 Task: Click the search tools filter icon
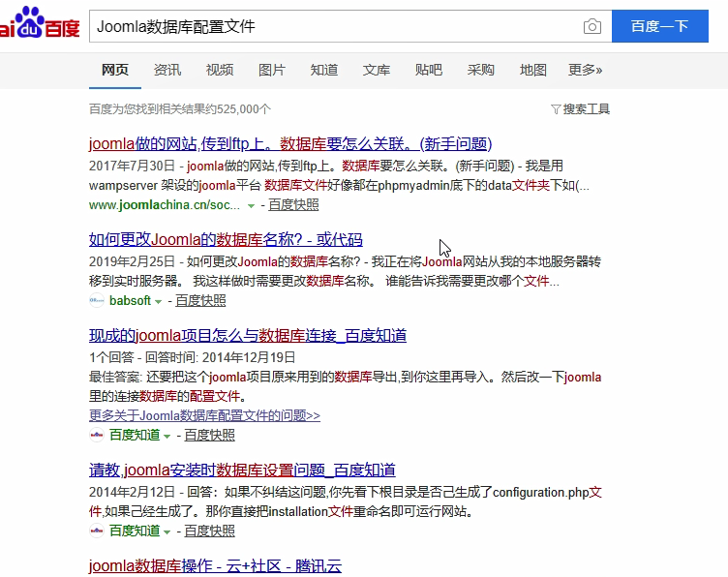[556, 109]
